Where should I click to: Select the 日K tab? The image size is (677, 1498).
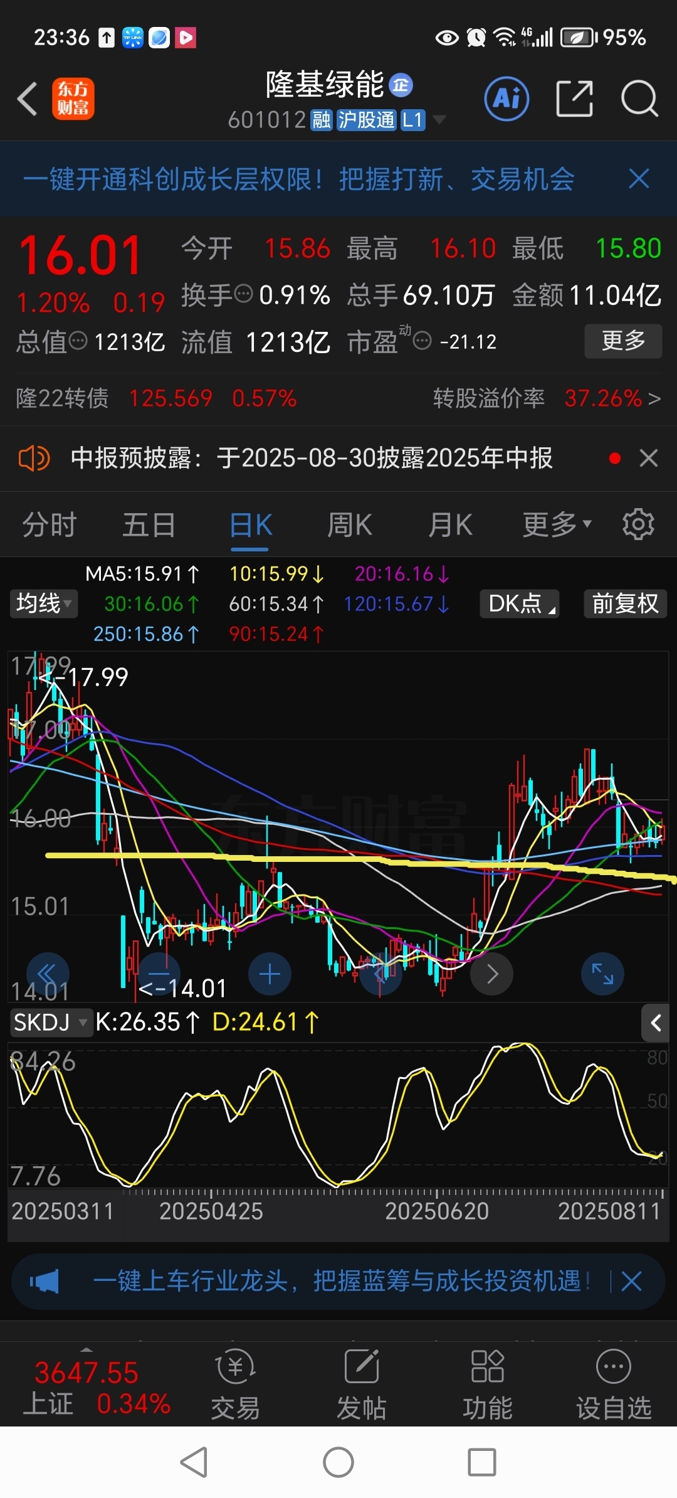click(251, 524)
